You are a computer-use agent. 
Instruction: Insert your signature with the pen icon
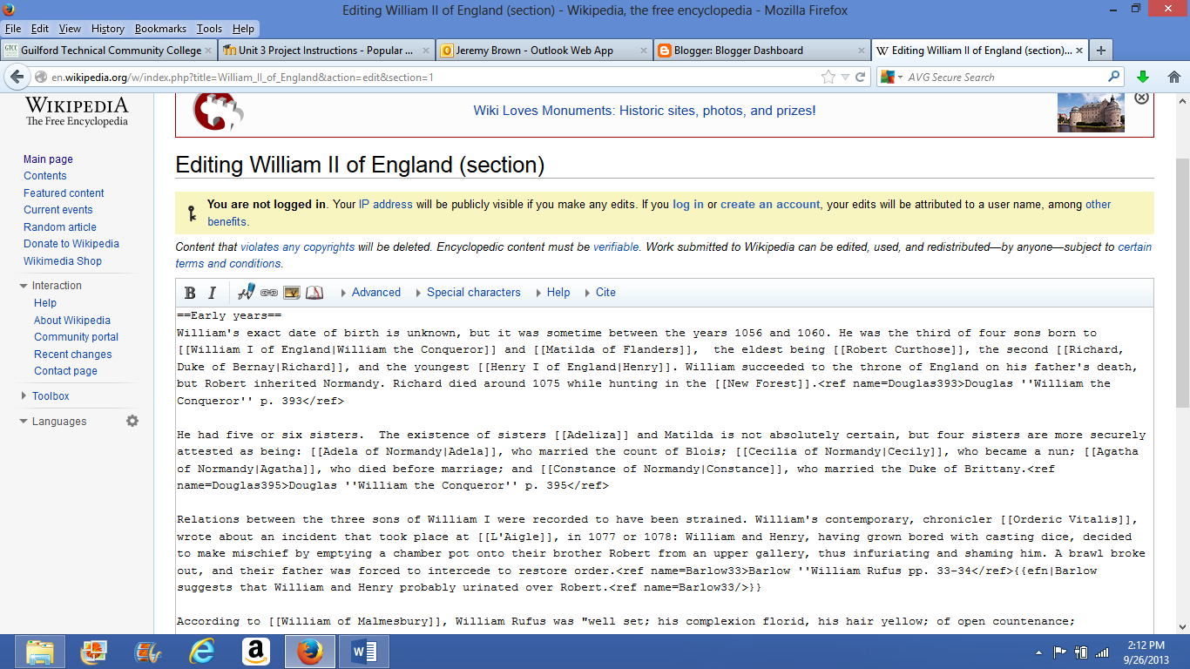coord(247,292)
